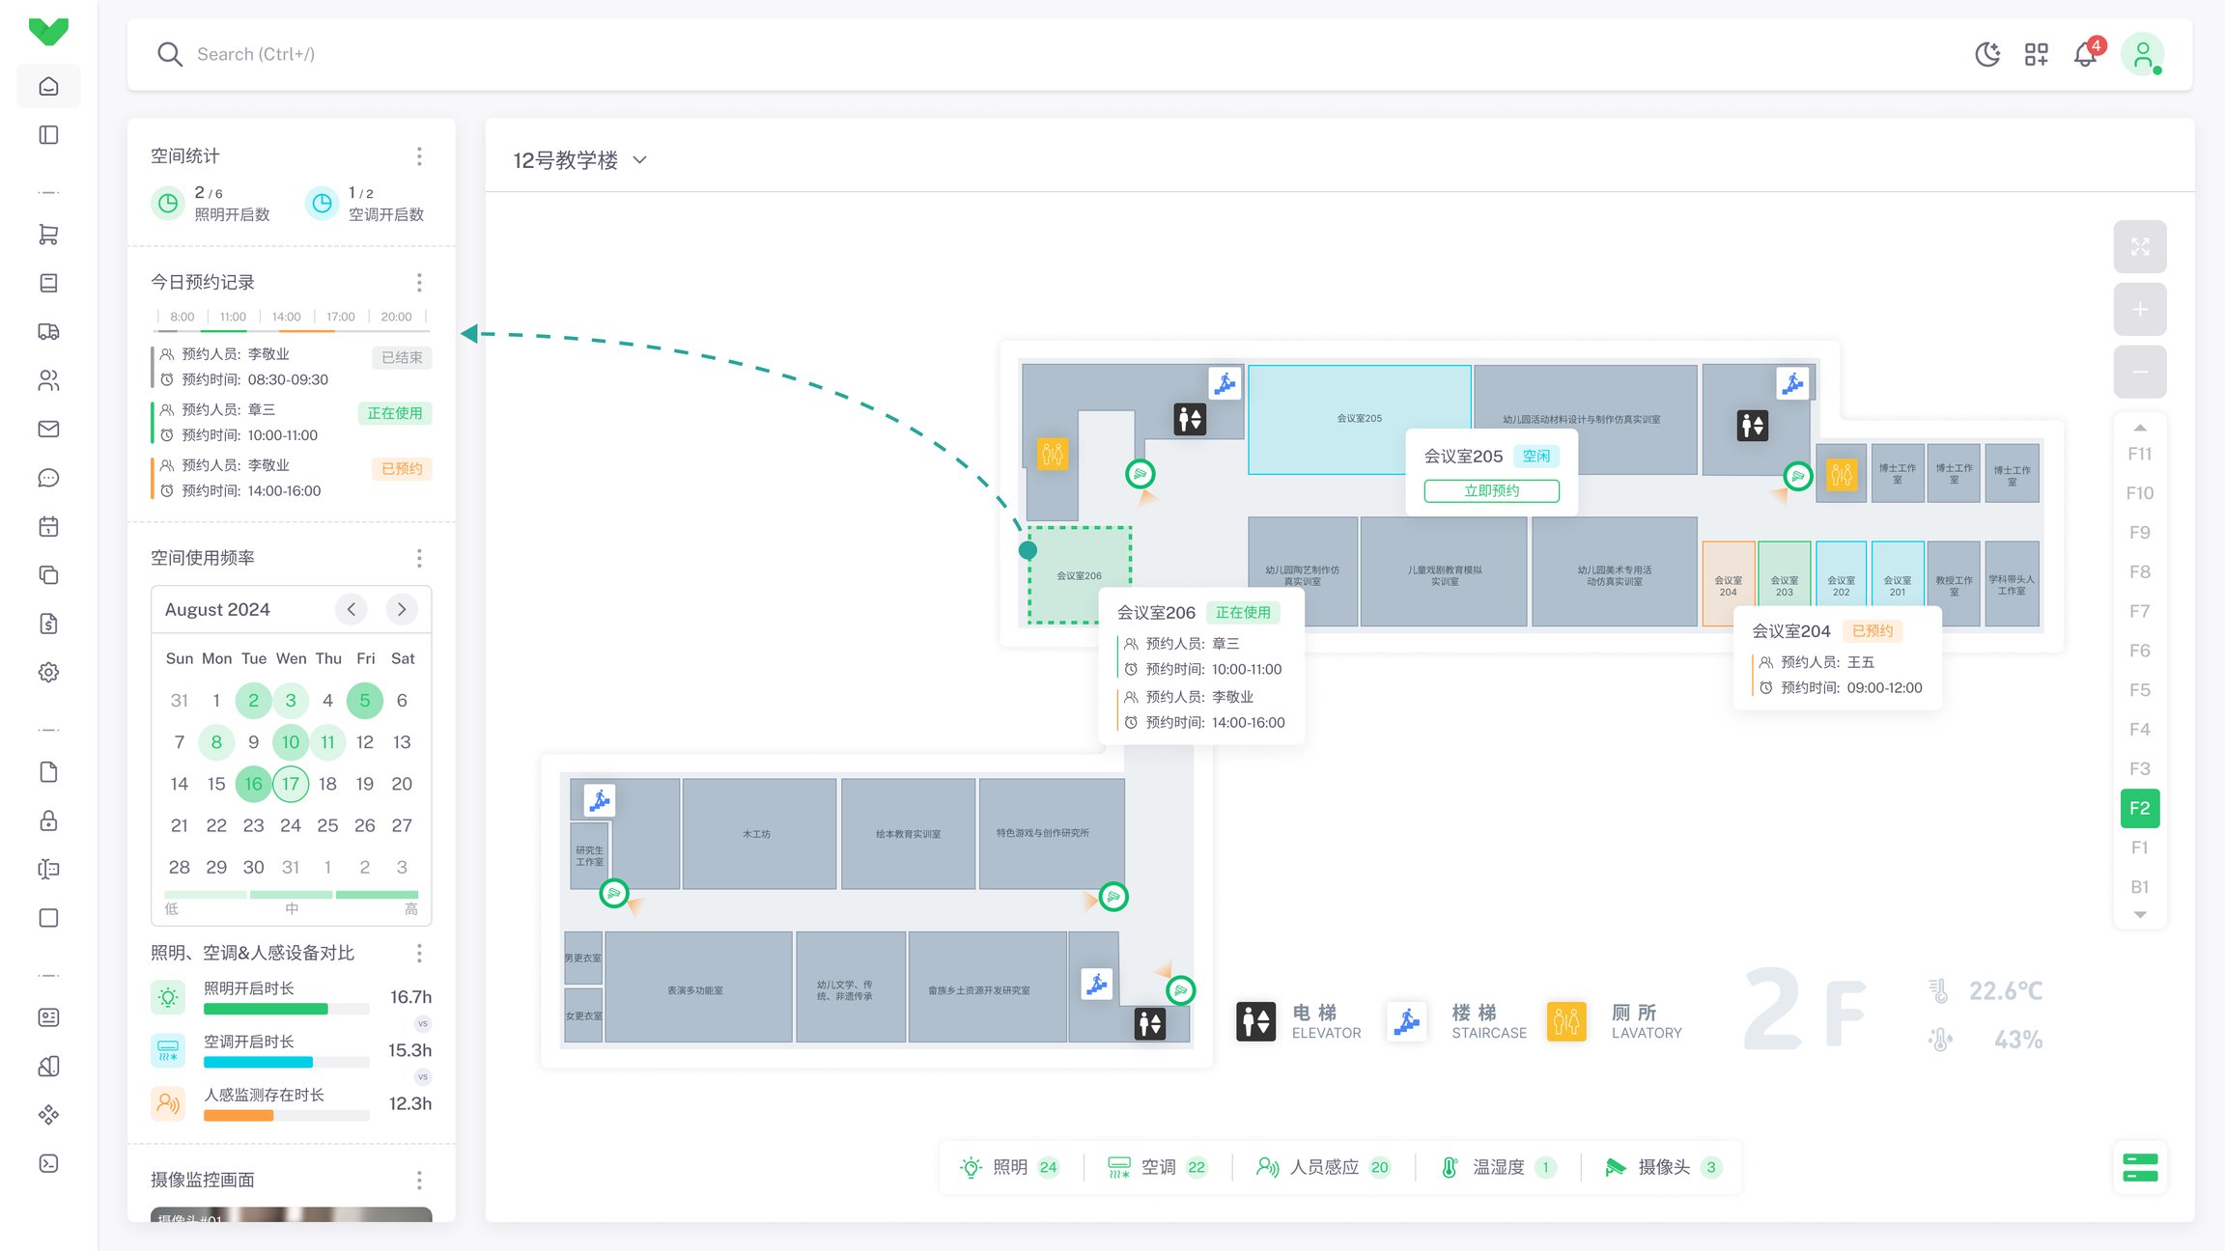Toggle the 照明 device filter
The height and width of the screenshot is (1251, 2225).
point(1010,1167)
